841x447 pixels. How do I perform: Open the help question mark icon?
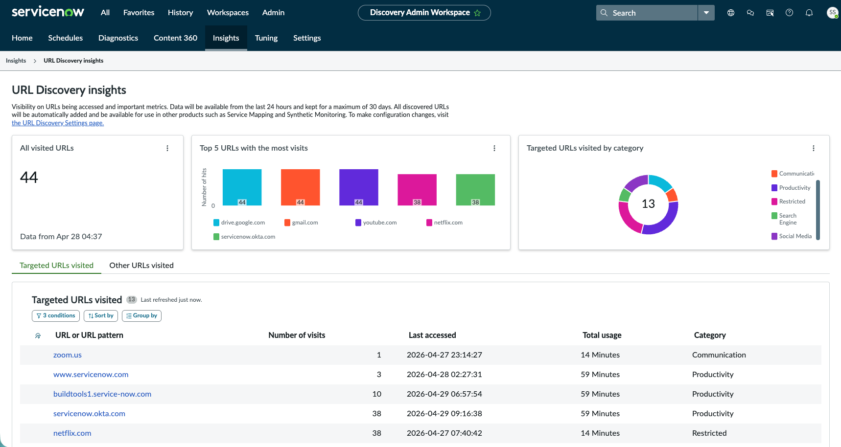789,13
